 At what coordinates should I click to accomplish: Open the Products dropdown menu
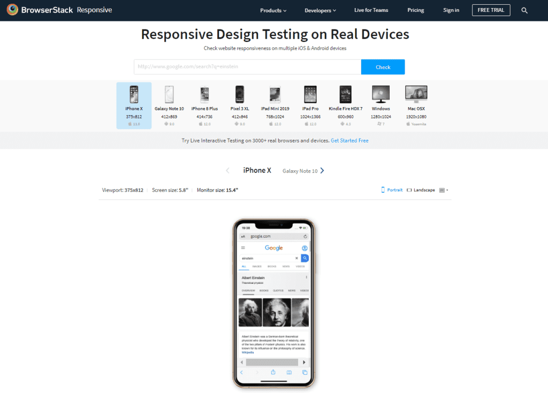[x=273, y=11]
